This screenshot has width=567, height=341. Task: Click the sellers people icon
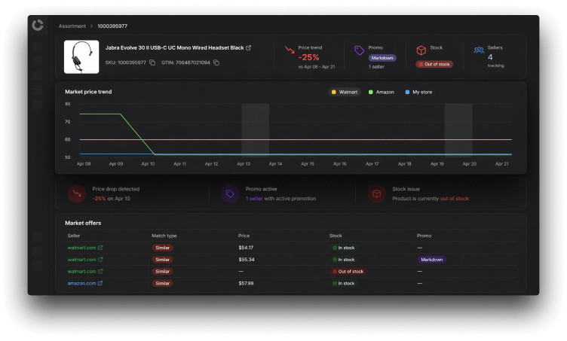pyautogui.click(x=479, y=50)
